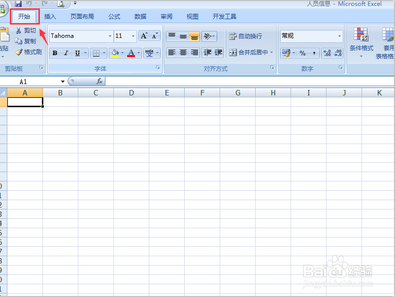
Task: Open the Tahoma font name dropdown
Action: [110, 36]
